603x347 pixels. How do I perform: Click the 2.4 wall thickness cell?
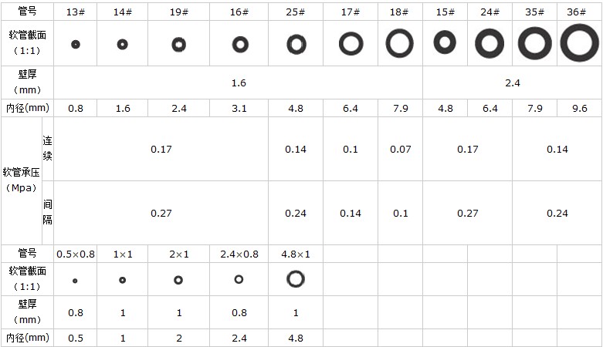click(x=513, y=83)
